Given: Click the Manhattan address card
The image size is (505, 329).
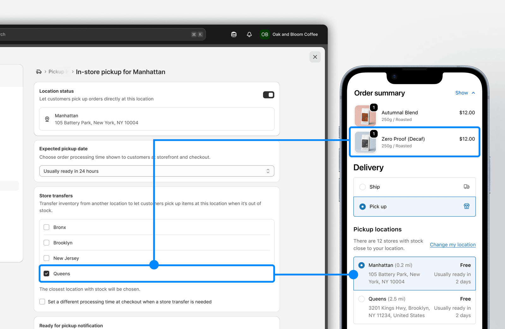Looking at the screenshot, I should click(x=157, y=119).
